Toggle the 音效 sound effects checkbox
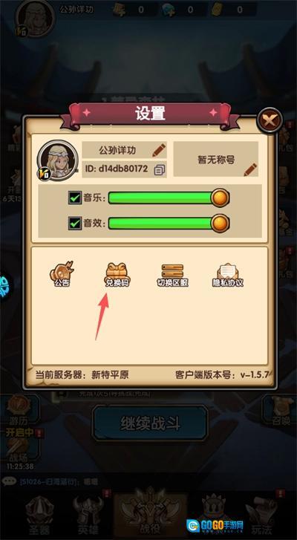This screenshot has width=297, height=540. (75, 224)
